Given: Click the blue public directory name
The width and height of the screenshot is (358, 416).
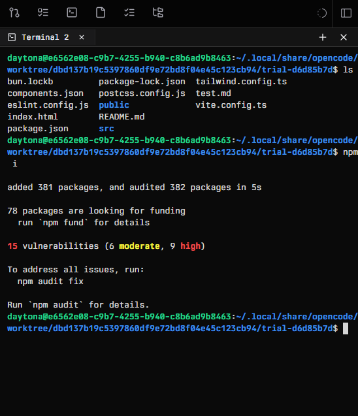Looking at the screenshot, I should 114,105.
